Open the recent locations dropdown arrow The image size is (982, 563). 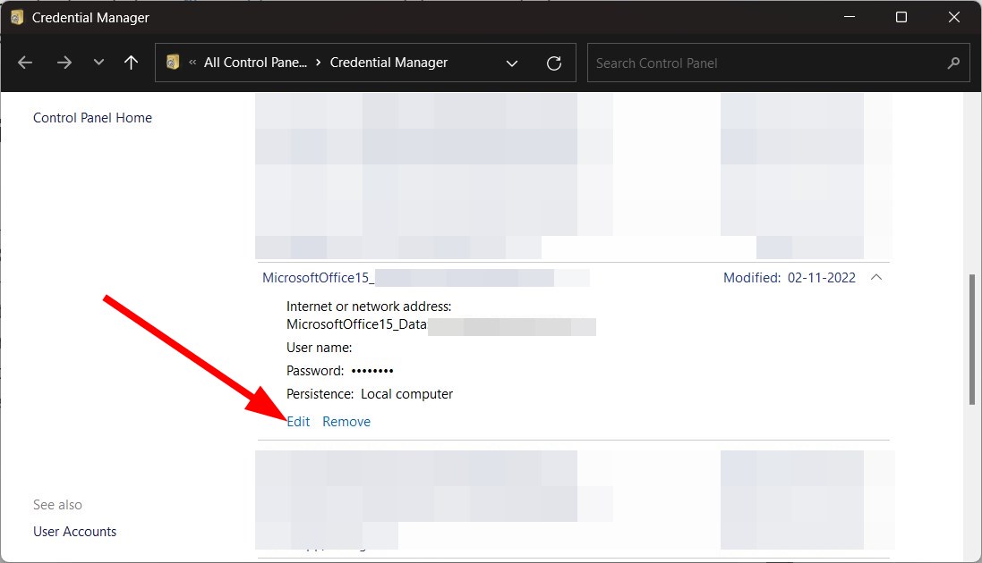pos(98,63)
